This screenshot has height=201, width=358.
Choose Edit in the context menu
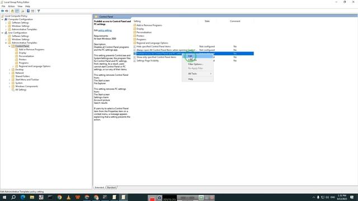(x=197, y=56)
